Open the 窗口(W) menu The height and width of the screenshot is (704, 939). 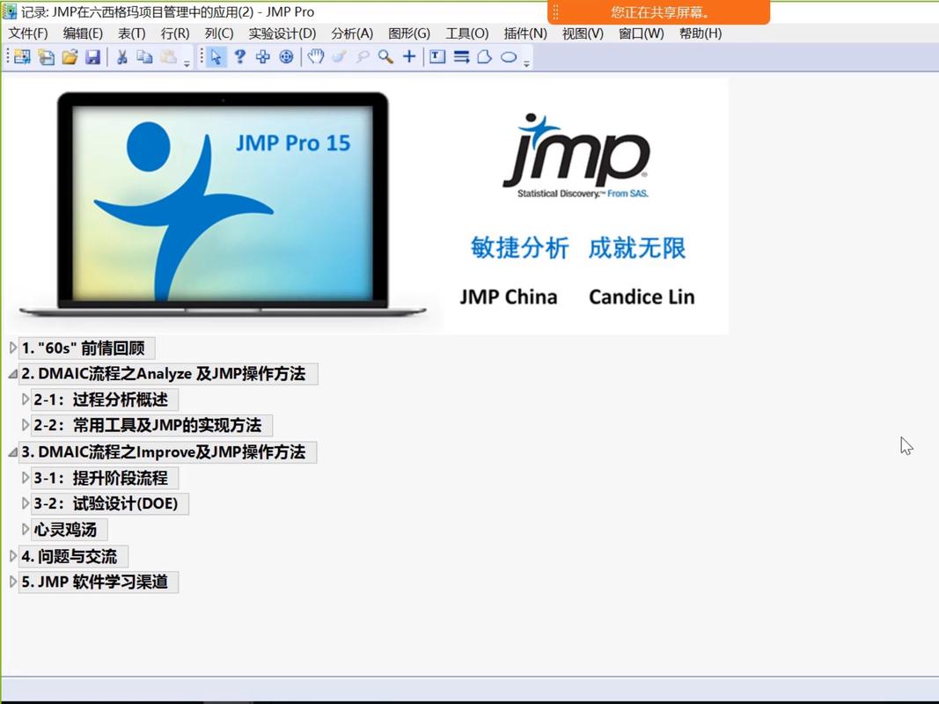click(x=641, y=33)
